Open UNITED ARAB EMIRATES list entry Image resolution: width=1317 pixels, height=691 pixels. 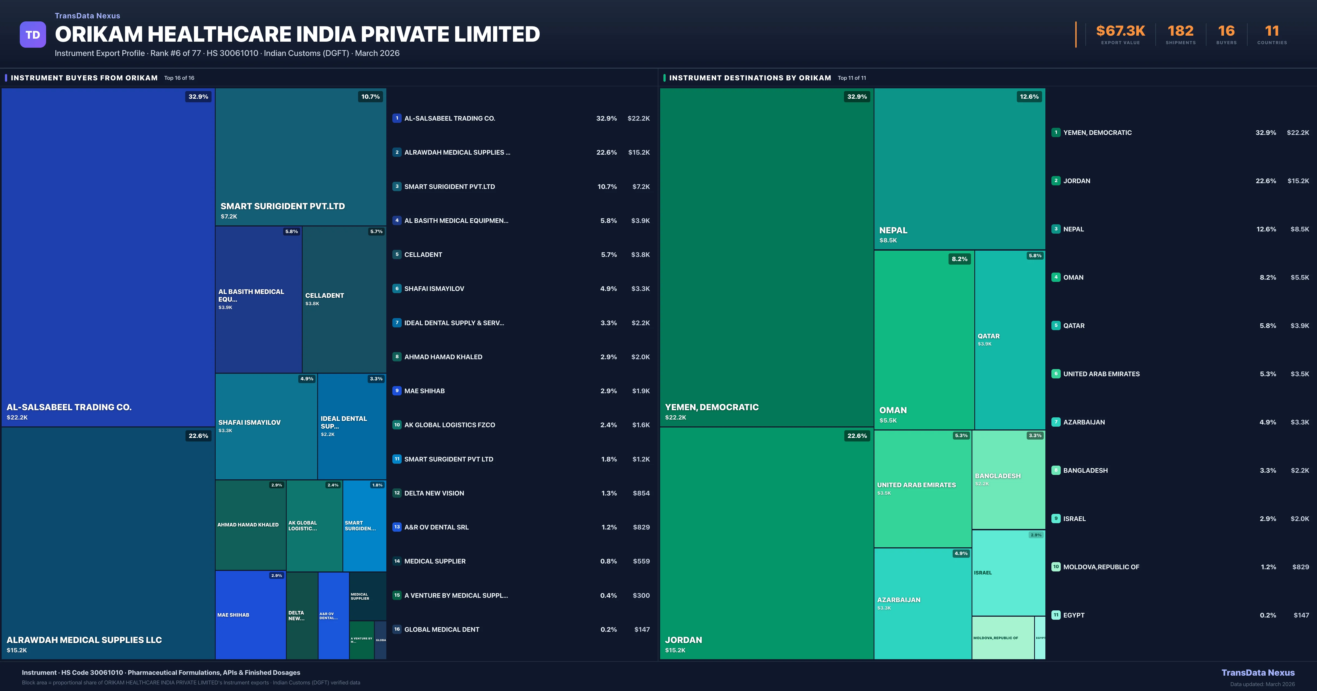pyautogui.click(x=1101, y=374)
